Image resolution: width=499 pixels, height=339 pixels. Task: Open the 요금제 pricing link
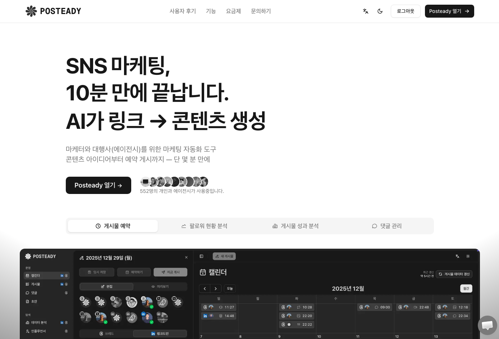click(233, 11)
